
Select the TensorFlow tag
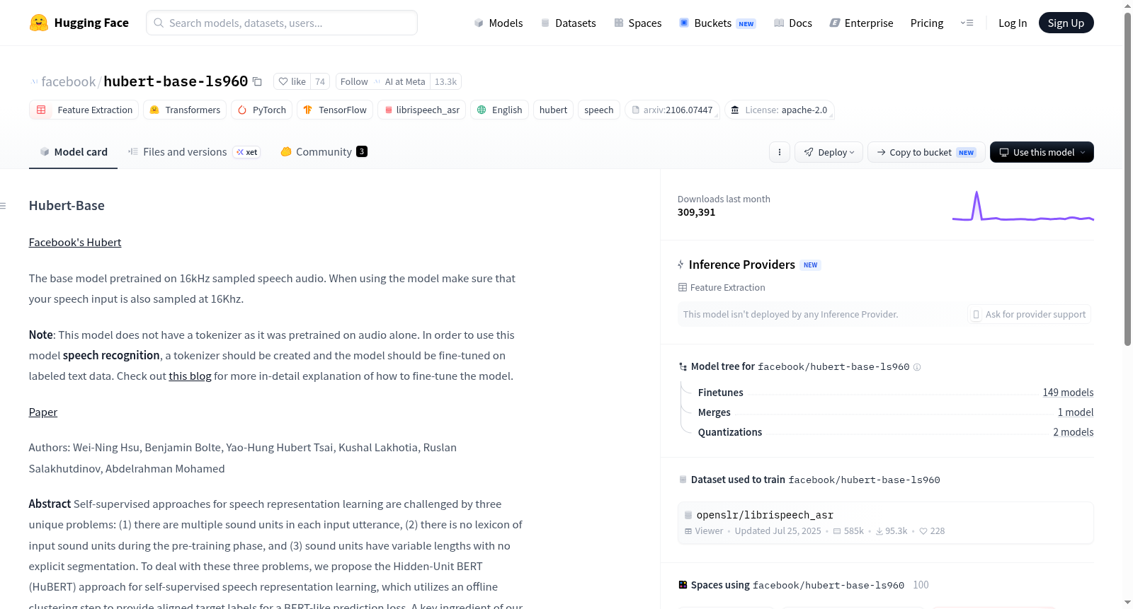tap(335, 110)
